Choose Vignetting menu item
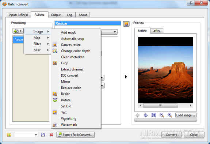This screenshot has width=210, height=144. pyautogui.click(x=76, y=118)
